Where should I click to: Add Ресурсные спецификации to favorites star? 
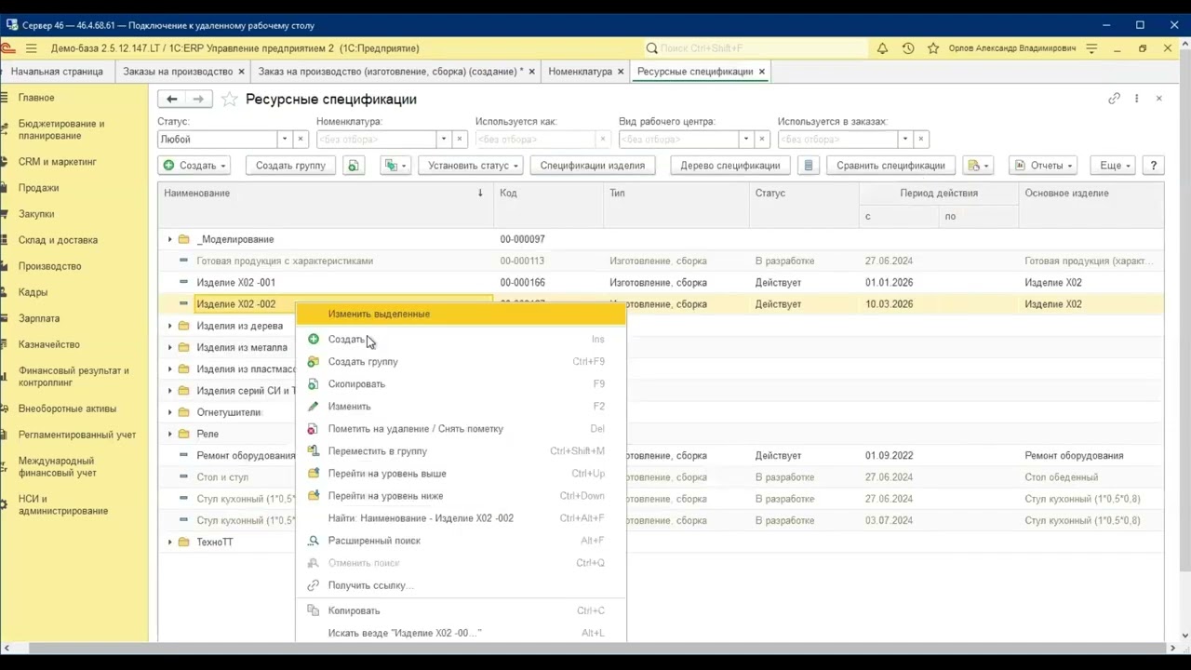coord(229,100)
